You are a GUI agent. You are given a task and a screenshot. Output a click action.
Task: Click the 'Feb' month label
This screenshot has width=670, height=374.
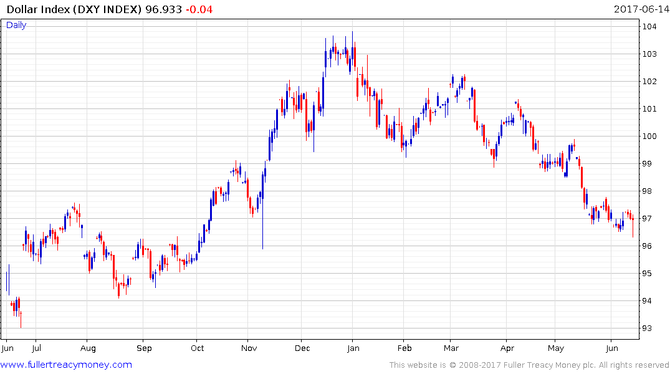click(x=404, y=348)
